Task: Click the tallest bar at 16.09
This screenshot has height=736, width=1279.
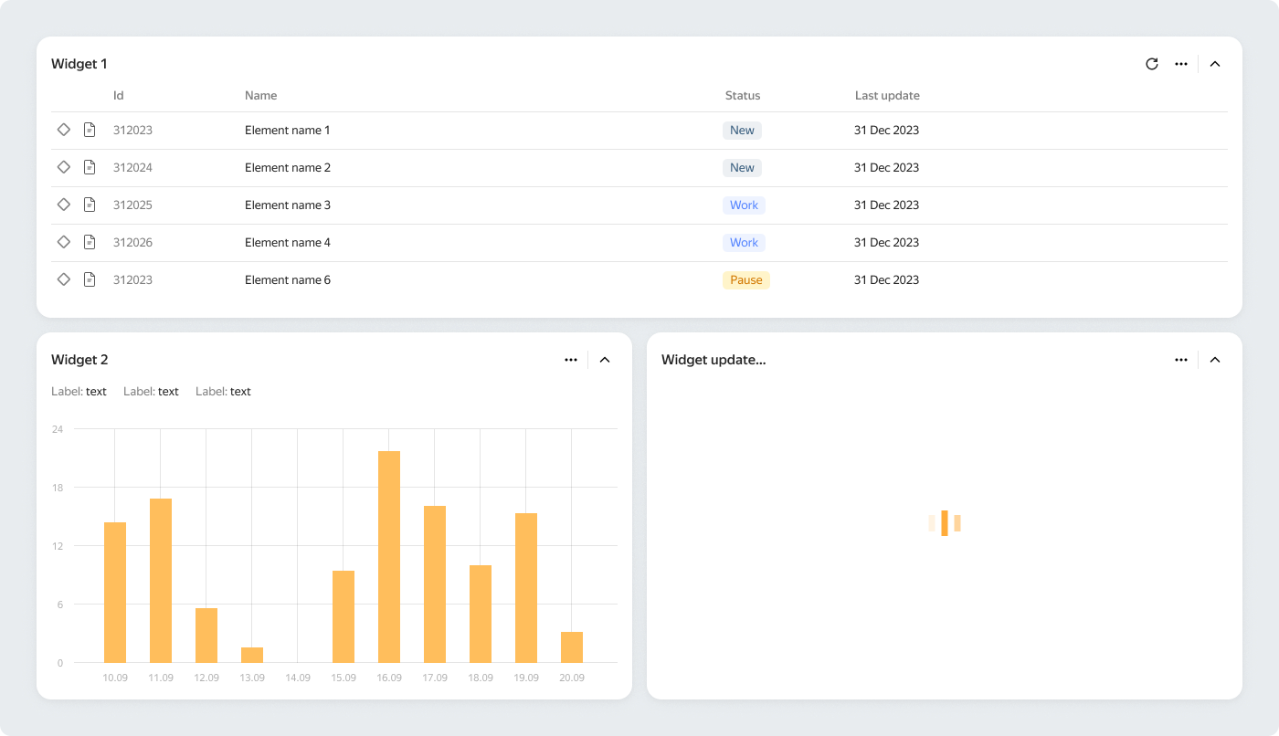Action: (389, 556)
